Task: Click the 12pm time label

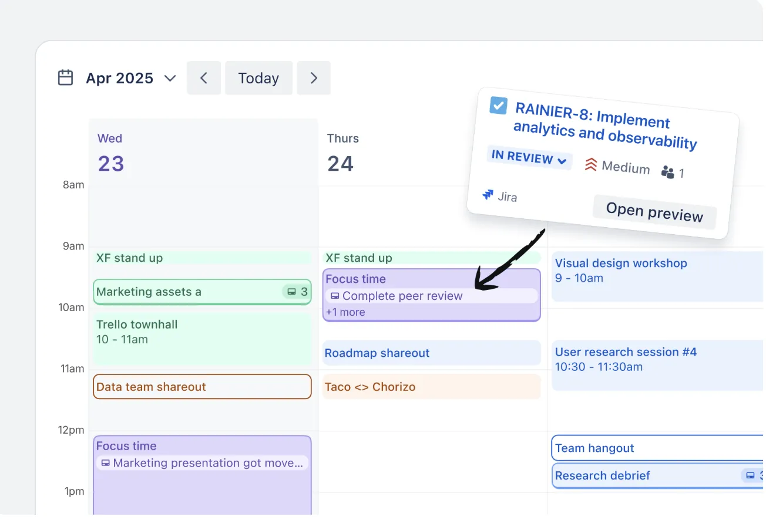Action: pos(72,430)
